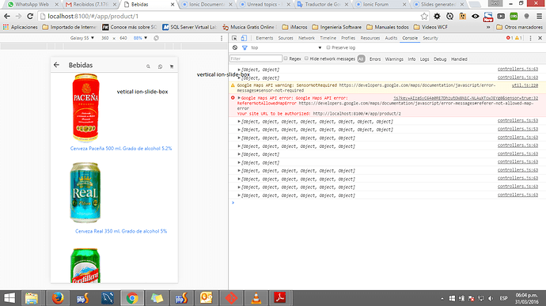The width and height of the screenshot is (546, 306).
Task: Open the Galaxy S5 device dropdown
Action: 82,38
